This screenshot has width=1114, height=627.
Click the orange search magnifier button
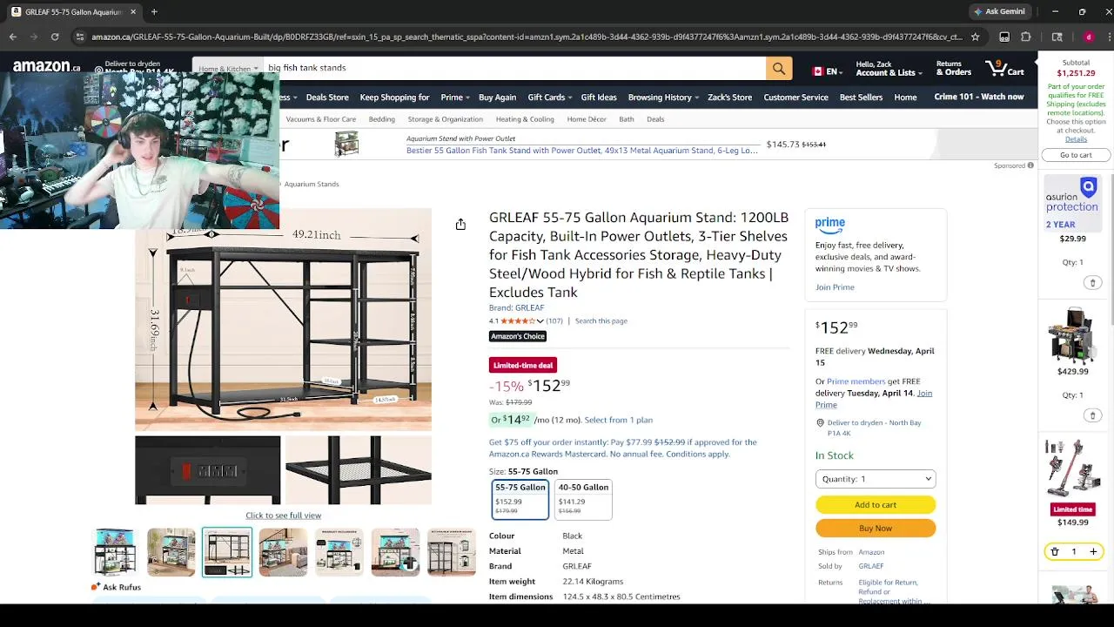[779, 68]
